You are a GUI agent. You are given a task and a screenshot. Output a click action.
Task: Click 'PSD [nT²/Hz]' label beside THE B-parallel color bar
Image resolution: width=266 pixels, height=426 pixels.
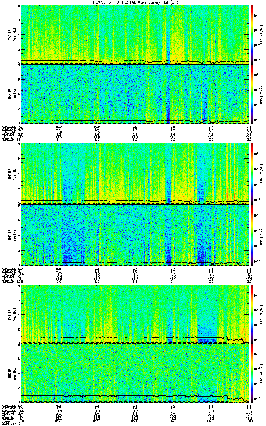tap(262, 374)
